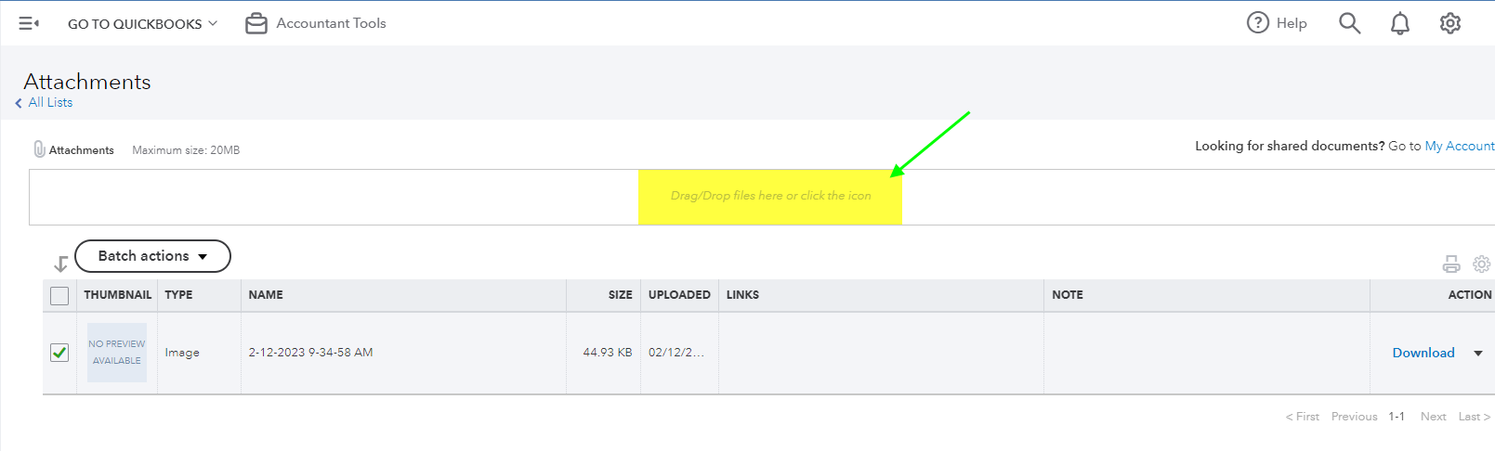This screenshot has height=451, width=1495.
Task: Click the search magnifier icon
Action: coord(1349,23)
